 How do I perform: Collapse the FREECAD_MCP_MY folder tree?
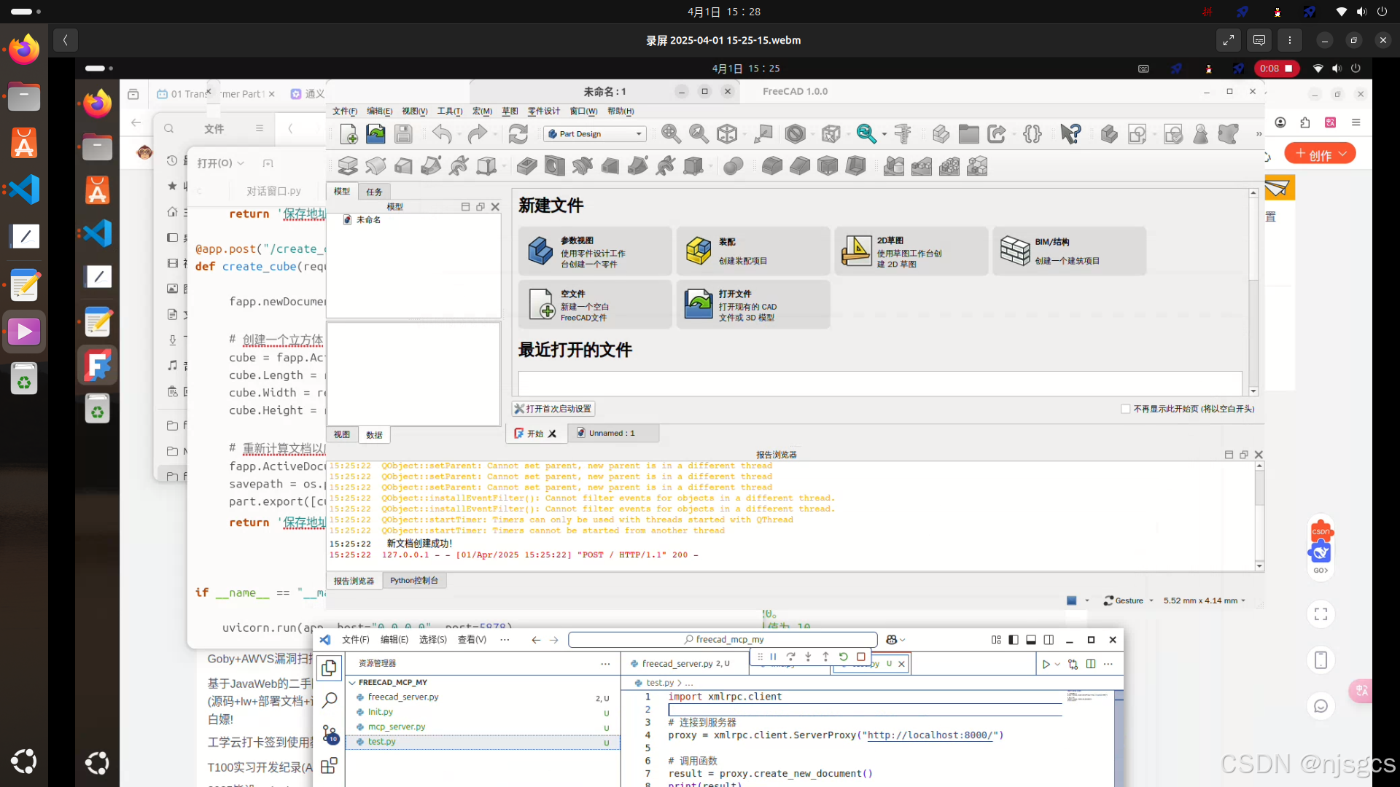pyautogui.click(x=353, y=683)
